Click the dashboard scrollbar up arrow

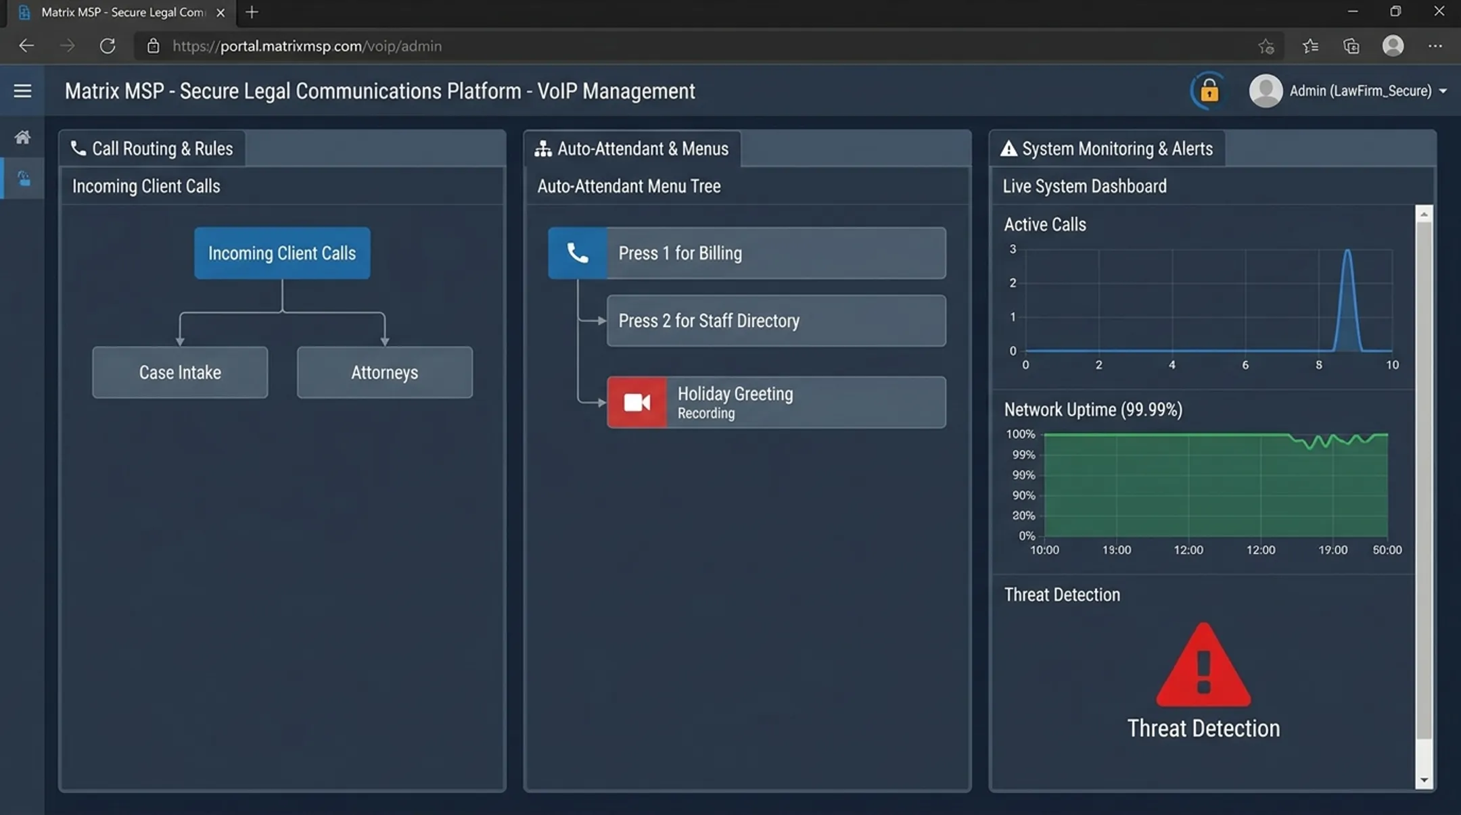1424,214
